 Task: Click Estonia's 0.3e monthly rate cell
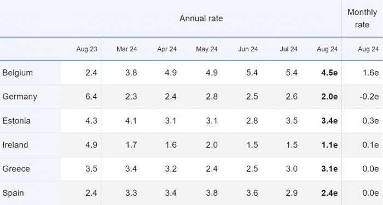pyautogui.click(x=370, y=121)
